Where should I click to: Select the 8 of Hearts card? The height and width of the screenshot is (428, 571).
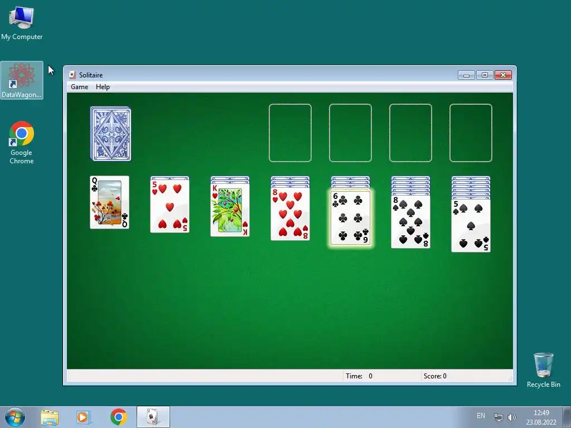tap(290, 214)
